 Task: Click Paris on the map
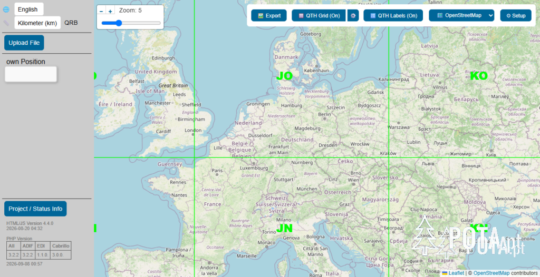pos(217,170)
